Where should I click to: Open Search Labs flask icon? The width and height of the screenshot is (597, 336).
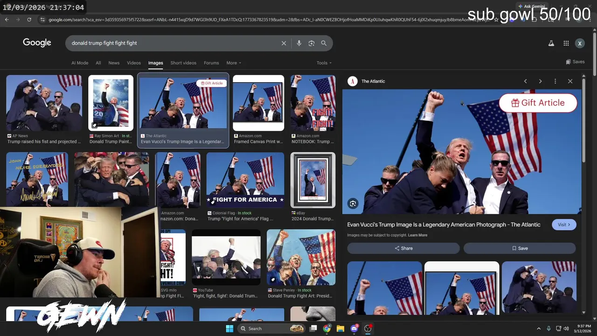(551, 43)
